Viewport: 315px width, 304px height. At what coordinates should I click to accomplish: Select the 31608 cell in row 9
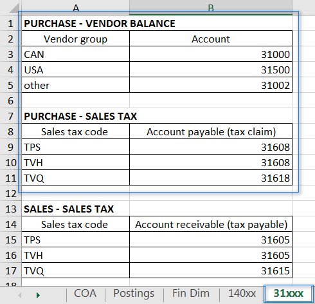tap(211, 147)
